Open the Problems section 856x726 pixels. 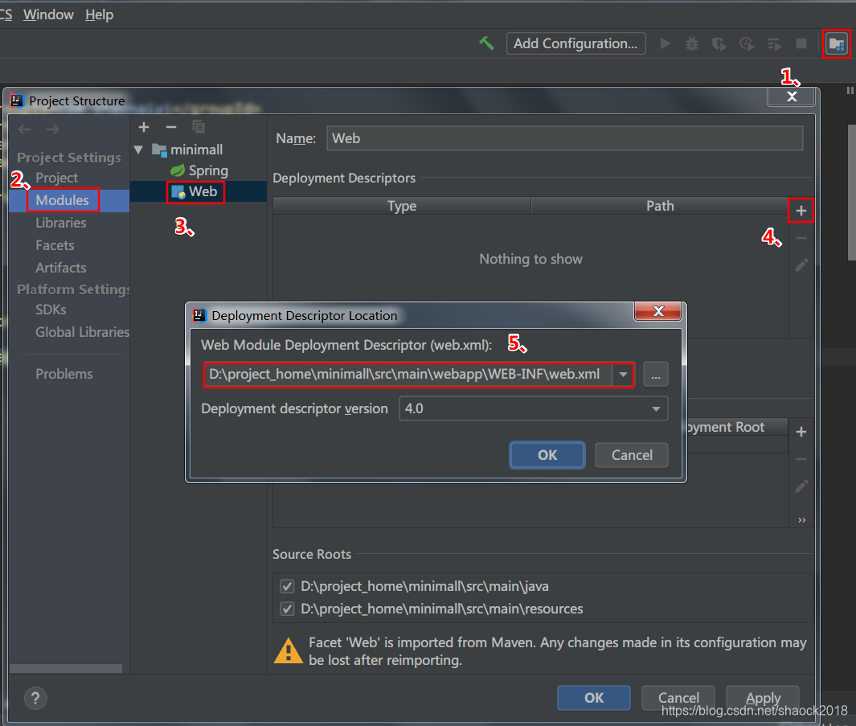point(63,374)
